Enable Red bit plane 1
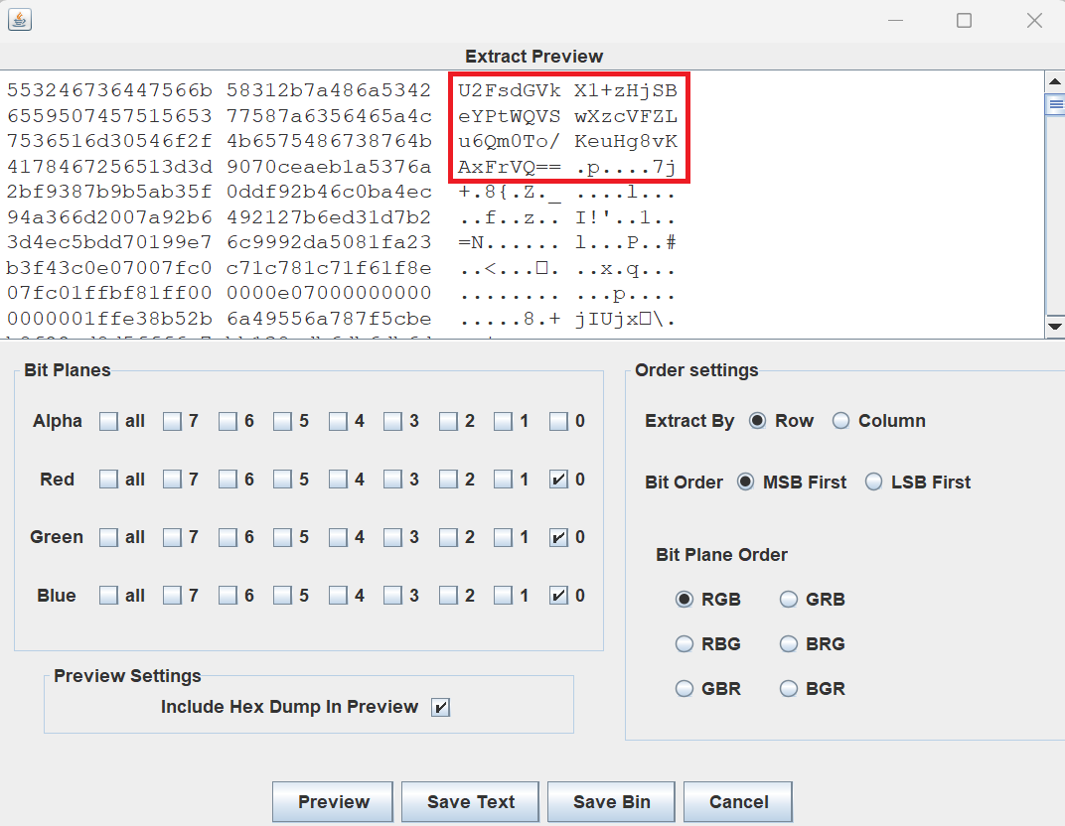 click(x=503, y=480)
